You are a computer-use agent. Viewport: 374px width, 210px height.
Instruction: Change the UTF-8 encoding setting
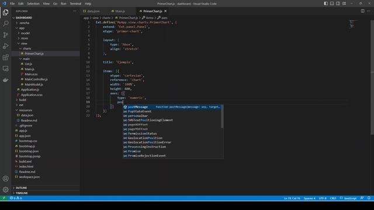point(323,198)
